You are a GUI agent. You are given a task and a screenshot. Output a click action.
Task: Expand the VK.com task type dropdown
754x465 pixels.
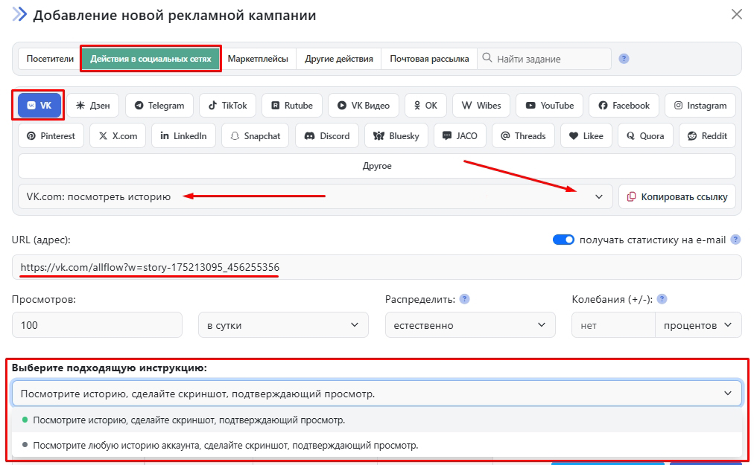pos(315,197)
